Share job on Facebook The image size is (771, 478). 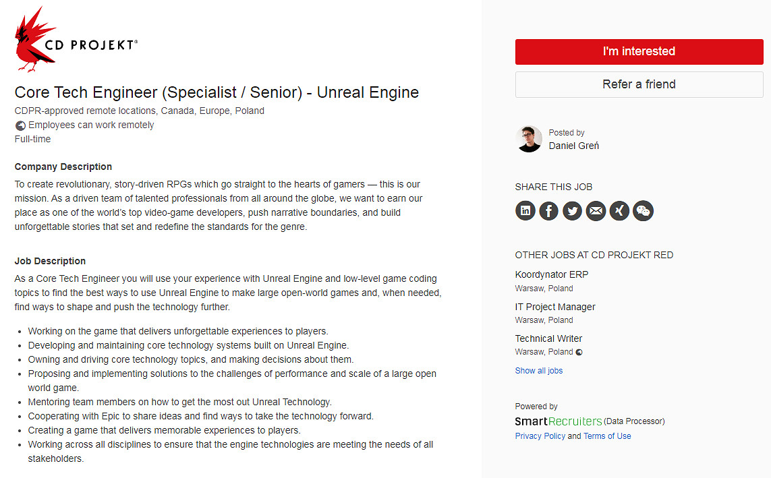coord(549,211)
